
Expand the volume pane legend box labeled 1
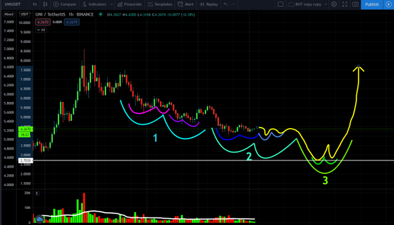tap(37, 193)
